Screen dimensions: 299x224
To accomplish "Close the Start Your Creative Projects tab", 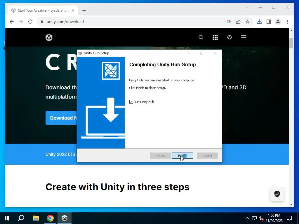I will point(73,10).
